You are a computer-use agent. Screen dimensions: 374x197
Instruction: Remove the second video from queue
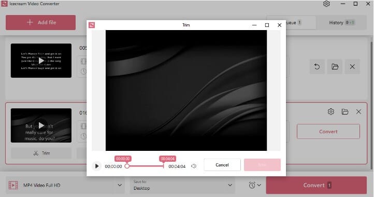coord(358,111)
